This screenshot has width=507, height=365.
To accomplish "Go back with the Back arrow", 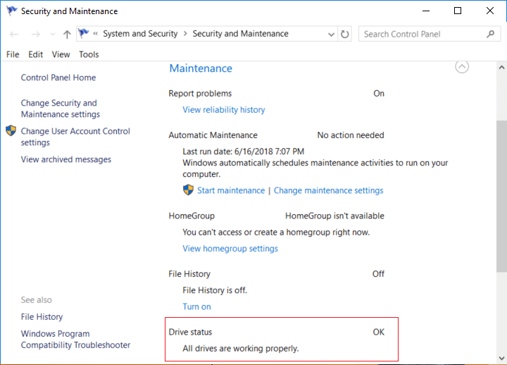I will [14, 34].
